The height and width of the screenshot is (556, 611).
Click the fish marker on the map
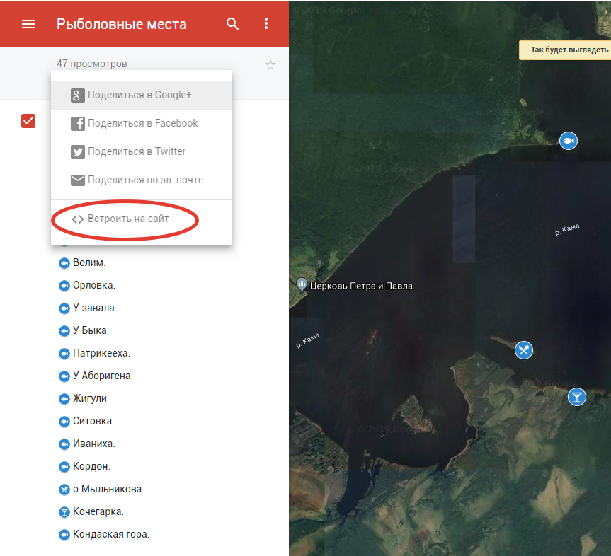click(568, 141)
